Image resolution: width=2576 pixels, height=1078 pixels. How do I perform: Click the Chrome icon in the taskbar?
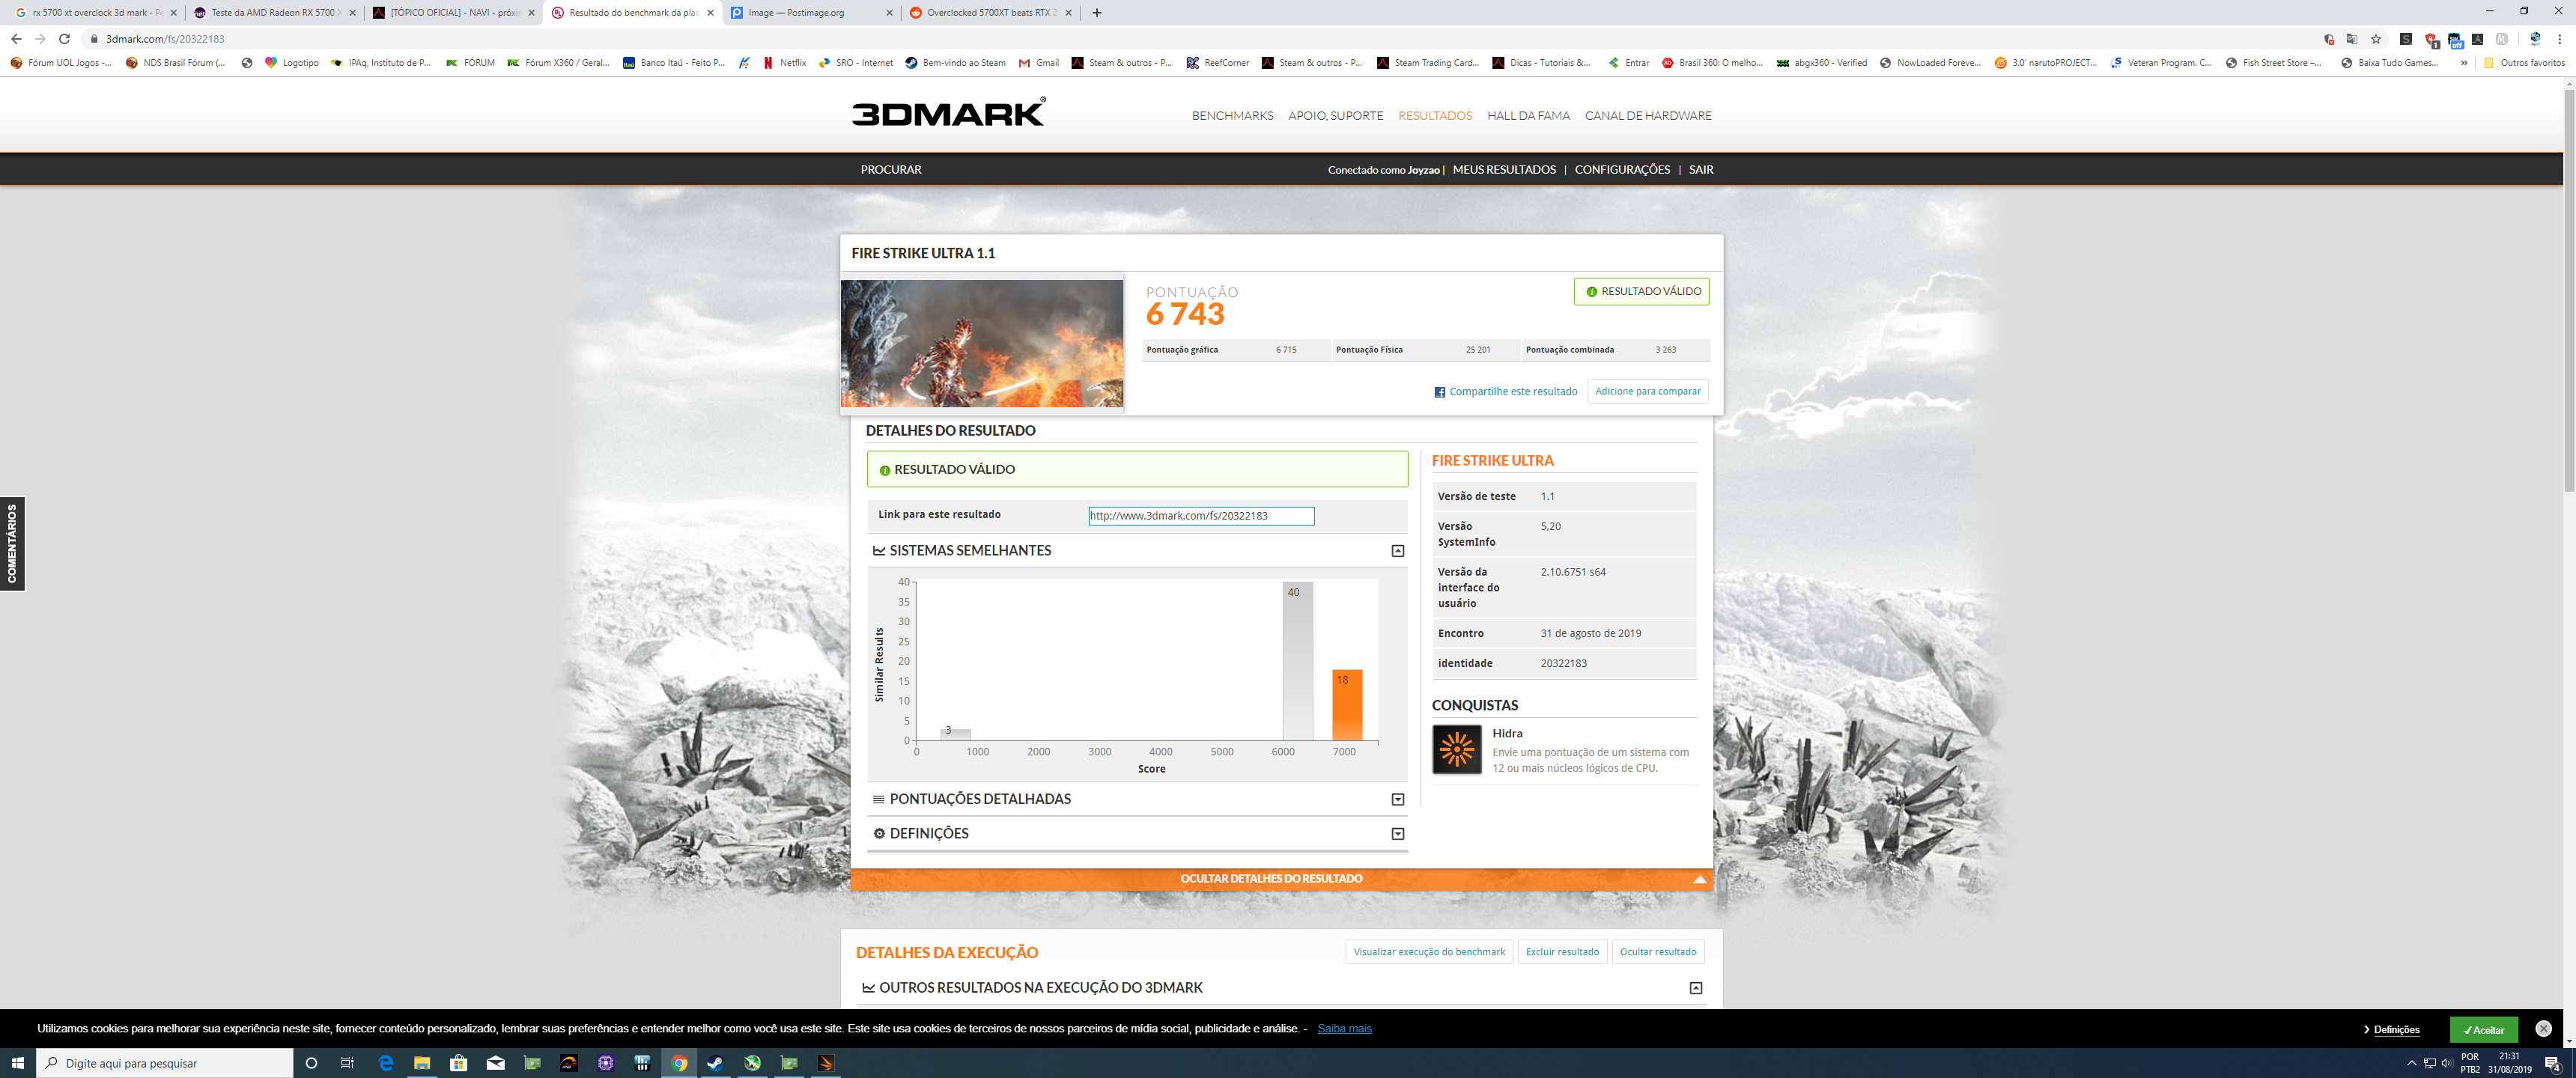[x=679, y=1063]
